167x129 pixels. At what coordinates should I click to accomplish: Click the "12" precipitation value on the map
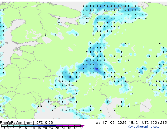tap(70, 77)
